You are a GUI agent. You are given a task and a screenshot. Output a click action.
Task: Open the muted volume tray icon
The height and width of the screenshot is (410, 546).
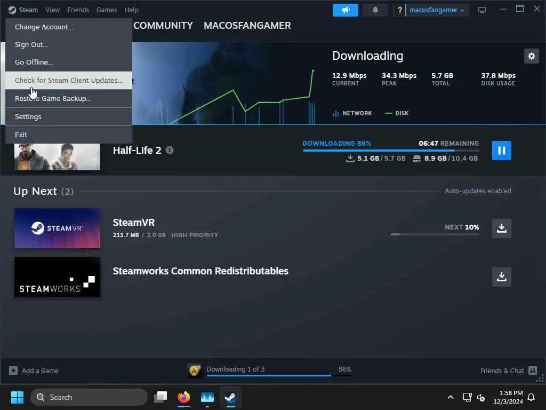tap(481, 397)
